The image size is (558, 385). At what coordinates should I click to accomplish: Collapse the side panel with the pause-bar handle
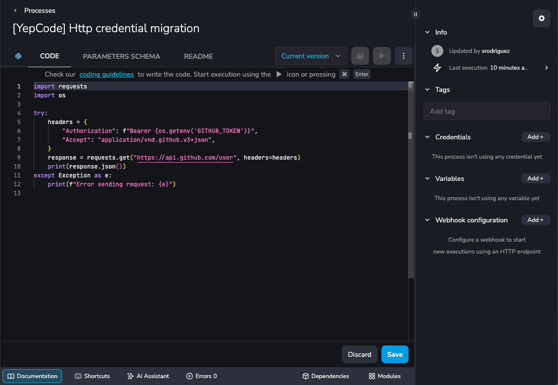[x=415, y=14]
